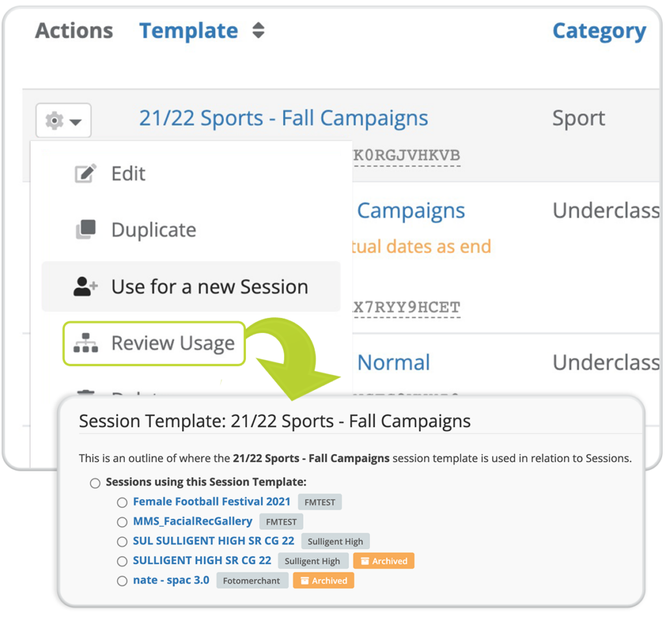Viewport: 666px width, 617px height.
Task: Click the Category column header
Action: click(599, 31)
